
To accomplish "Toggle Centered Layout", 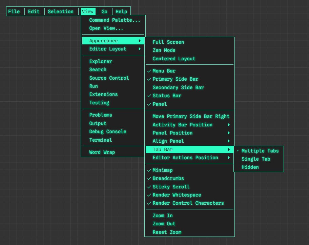I will click(x=190, y=59).
